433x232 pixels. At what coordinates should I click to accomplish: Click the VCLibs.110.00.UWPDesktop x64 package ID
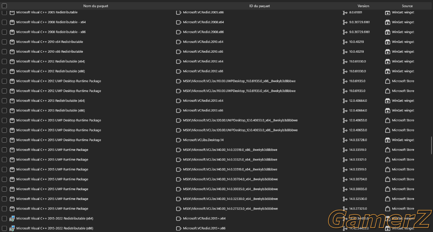coord(239,91)
